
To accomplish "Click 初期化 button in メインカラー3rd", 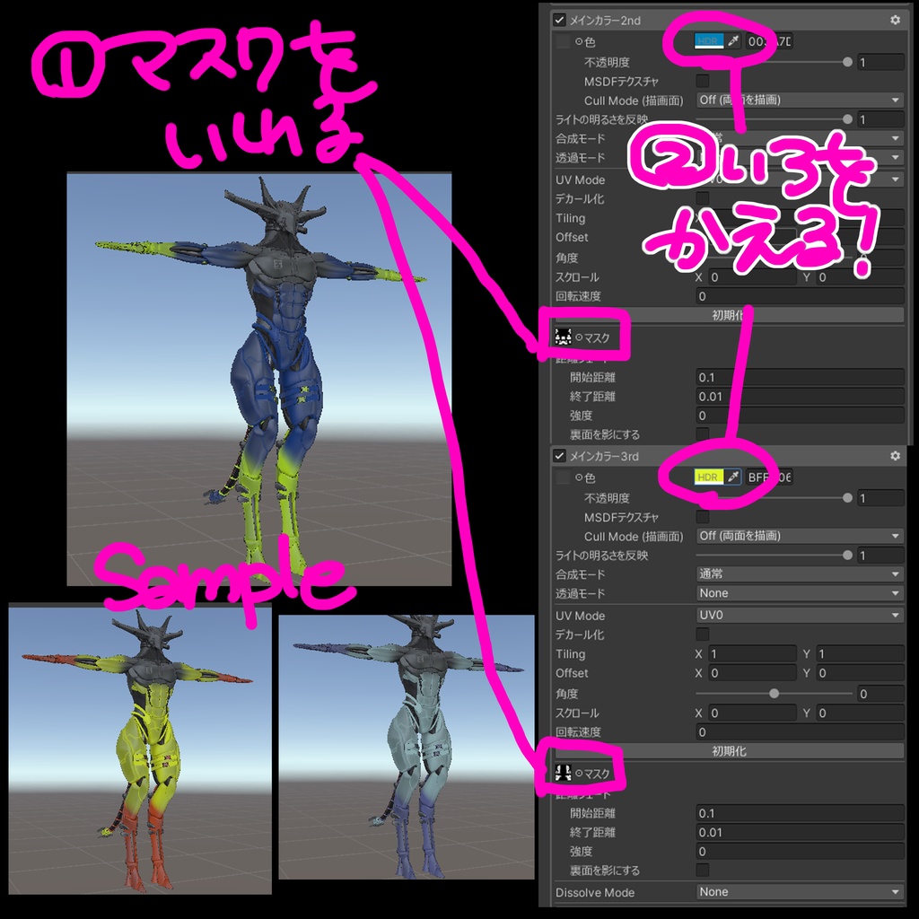I will (729, 751).
